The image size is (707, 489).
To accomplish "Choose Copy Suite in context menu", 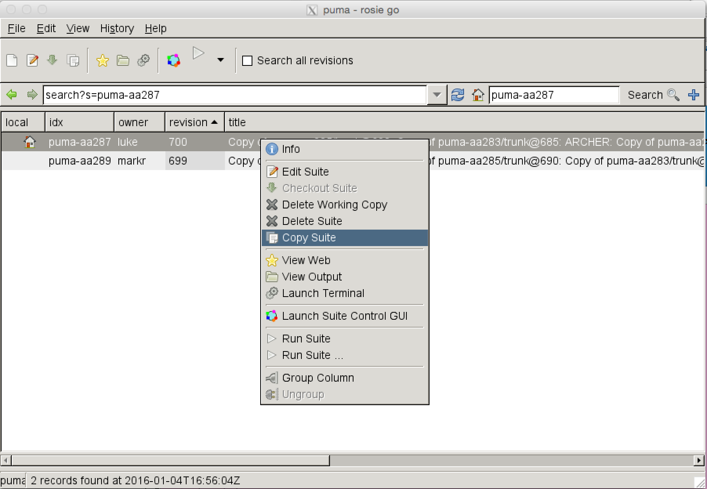I will click(345, 237).
